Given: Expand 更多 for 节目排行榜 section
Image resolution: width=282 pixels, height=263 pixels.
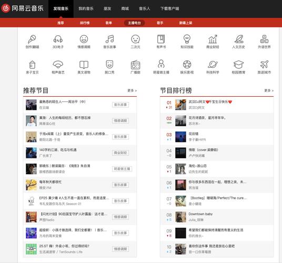Looking at the screenshot, I should click(269, 90).
